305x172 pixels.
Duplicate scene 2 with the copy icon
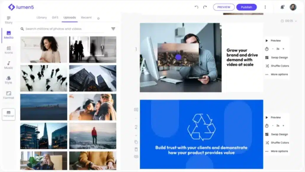(136, 142)
